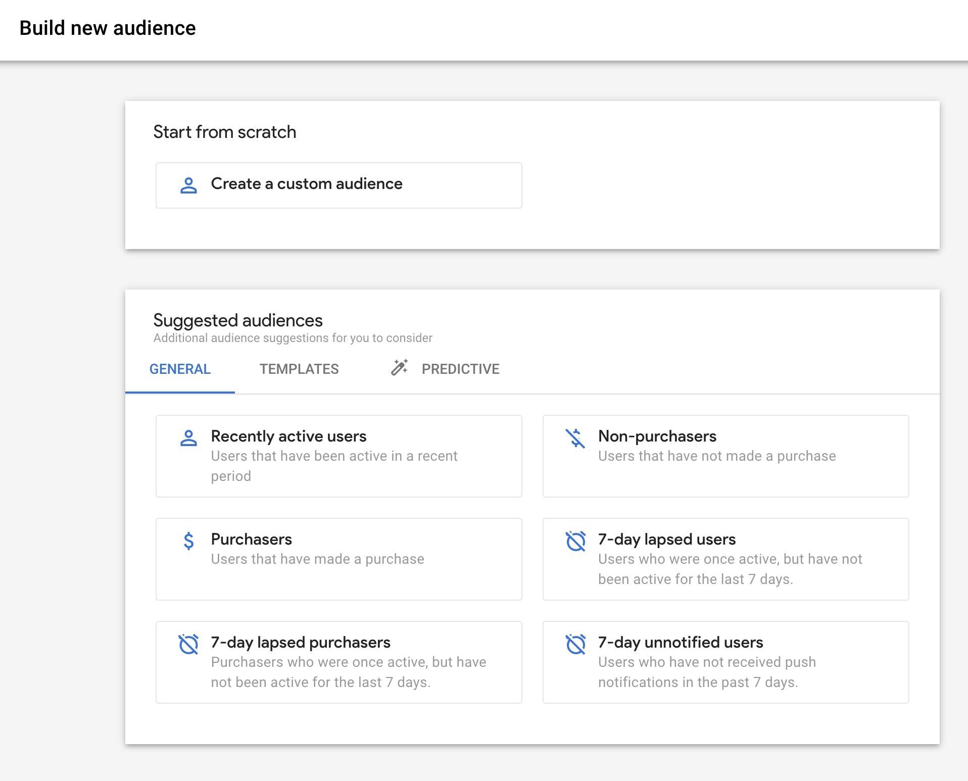The image size is (968, 781).
Task: Select Create a custom audience
Action: tap(339, 185)
